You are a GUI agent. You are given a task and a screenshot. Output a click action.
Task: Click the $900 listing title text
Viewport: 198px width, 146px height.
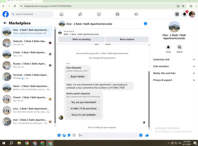click(x=81, y=34)
